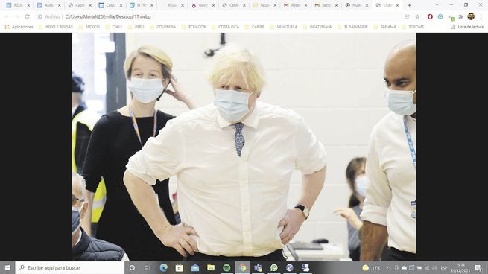The width and height of the screenshot is (488, 274).
Task: Open the notification center icon
Action: tap(478, 267)
